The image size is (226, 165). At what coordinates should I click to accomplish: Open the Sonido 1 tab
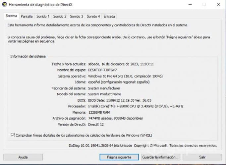43,16
